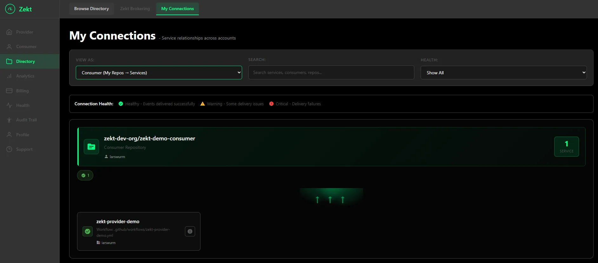Click the Zekt logo icon
The image size is (598, 263).
coord(10,9)
